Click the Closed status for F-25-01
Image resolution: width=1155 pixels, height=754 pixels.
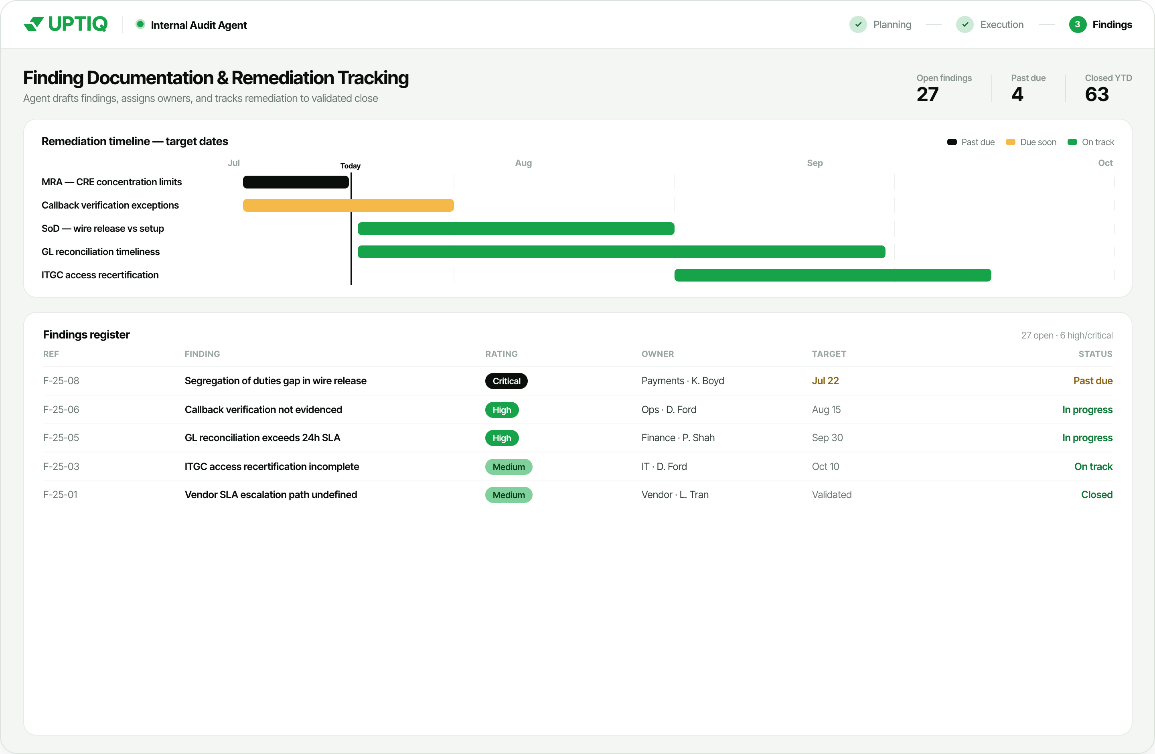coord(1097,495)
